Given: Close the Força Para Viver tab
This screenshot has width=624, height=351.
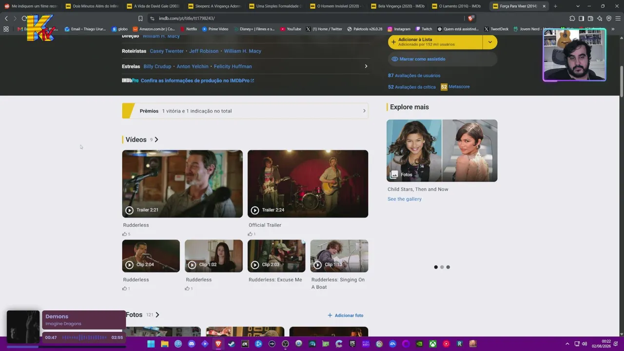Looking at the screenshot, I should (x=544, y=6).
